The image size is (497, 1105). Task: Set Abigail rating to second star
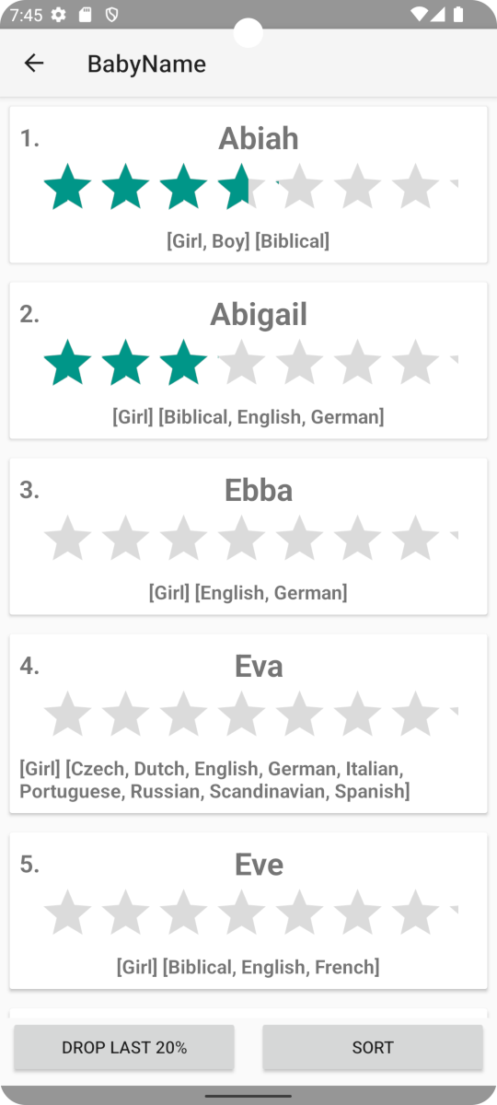[x=125, y=363]
